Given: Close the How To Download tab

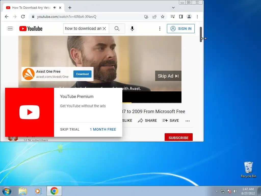Looking at the screenshot, I should (x=60, y=8).
